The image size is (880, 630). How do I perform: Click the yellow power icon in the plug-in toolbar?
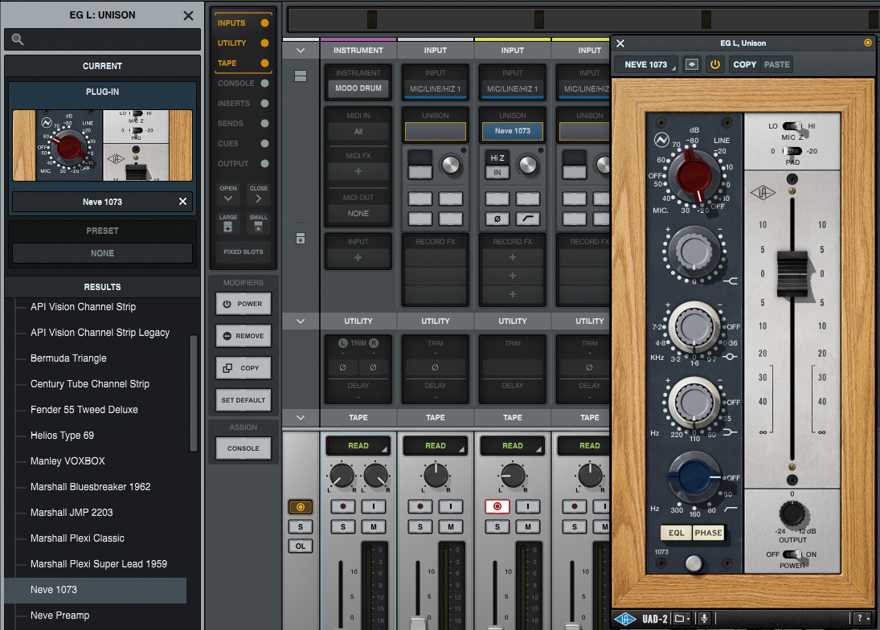click(x=715, y=64)
